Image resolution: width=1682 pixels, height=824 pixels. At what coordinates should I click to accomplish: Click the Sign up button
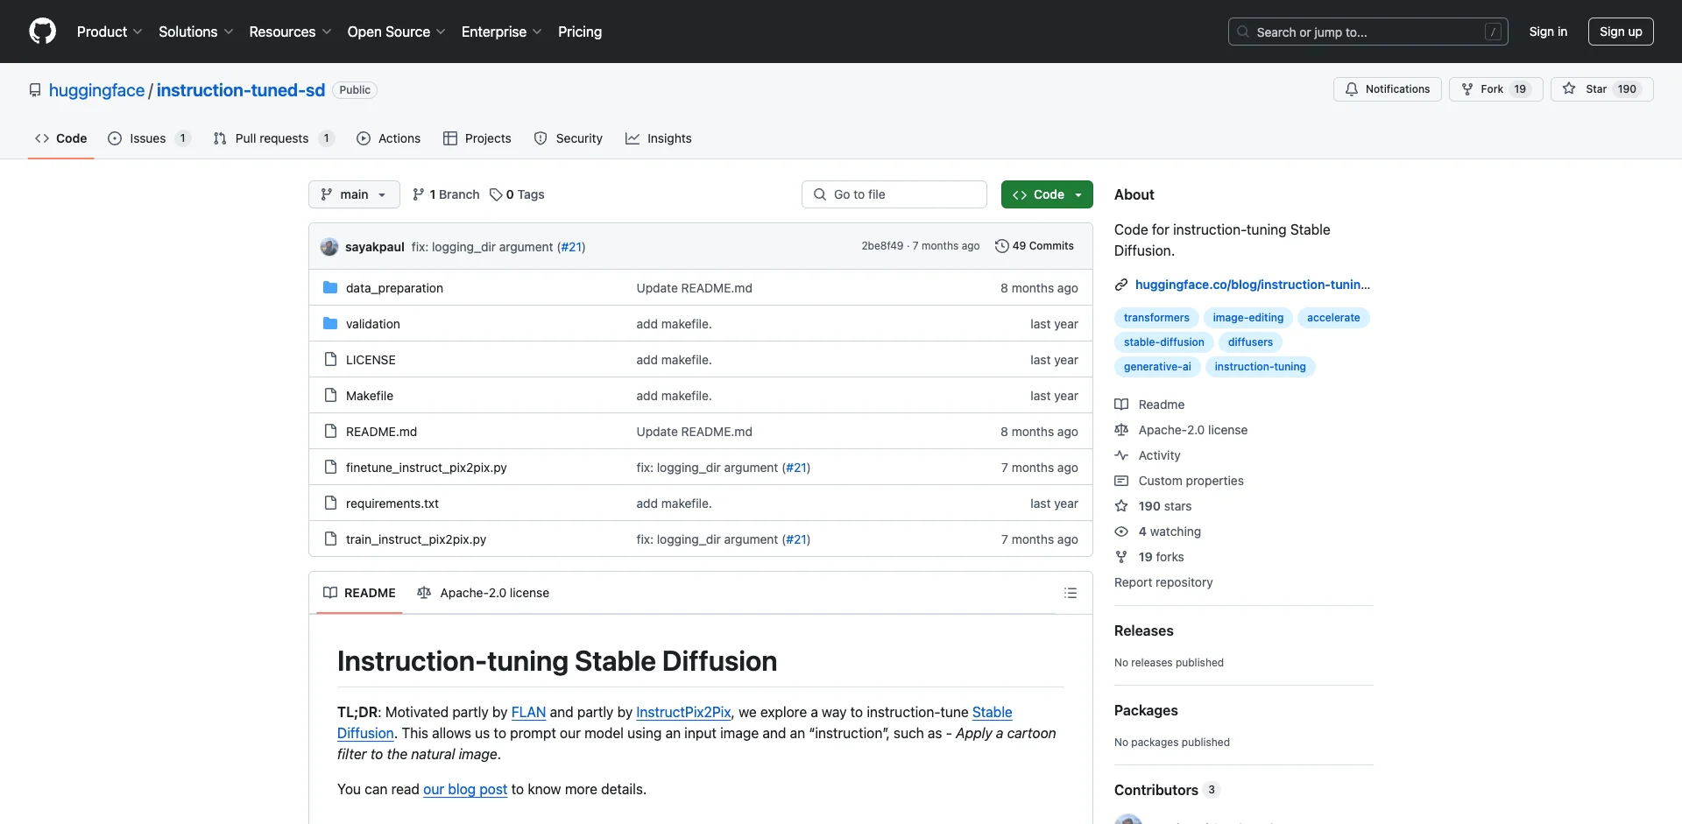1621,32
